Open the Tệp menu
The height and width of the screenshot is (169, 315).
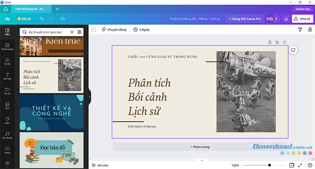7,19
